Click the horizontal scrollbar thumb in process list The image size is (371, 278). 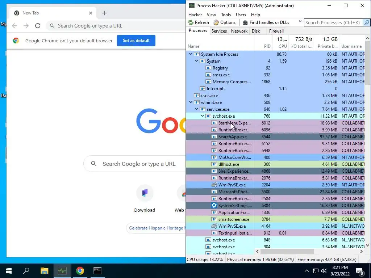(287, 252)
